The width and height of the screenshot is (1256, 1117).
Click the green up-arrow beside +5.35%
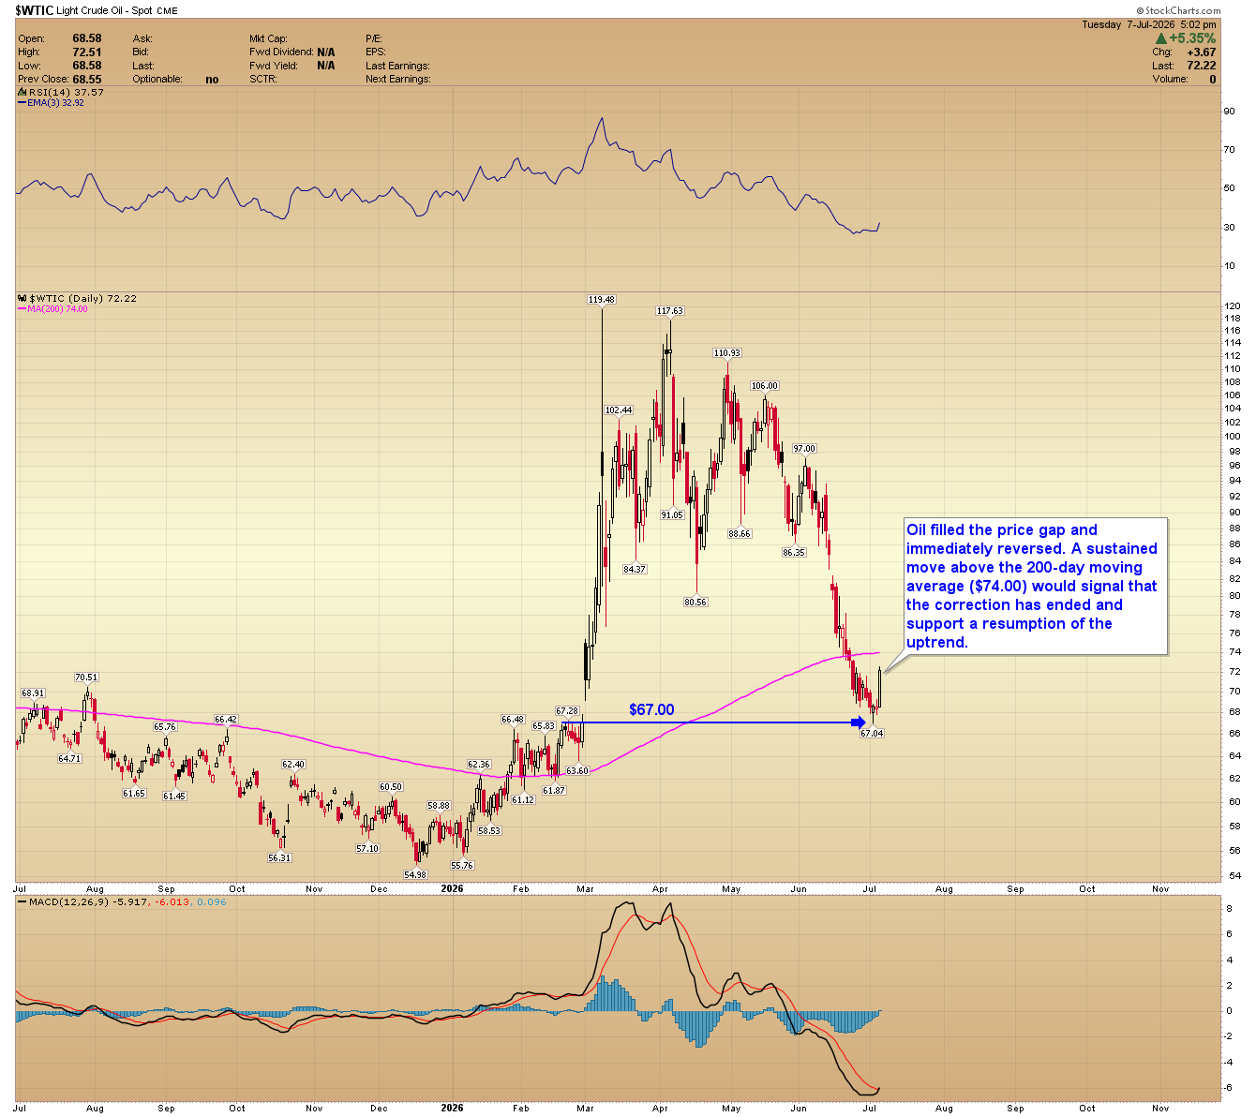pos(1160,38)
